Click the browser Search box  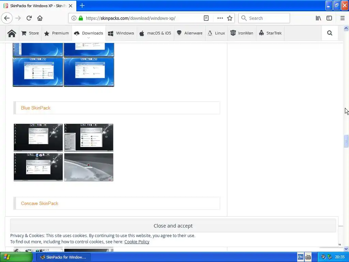(x=264, y=18)
